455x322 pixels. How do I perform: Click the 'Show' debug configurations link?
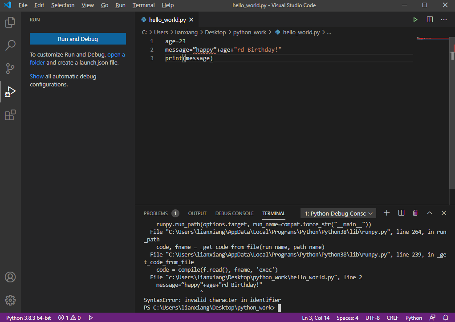pyautogui.click(x=37, y=76)
